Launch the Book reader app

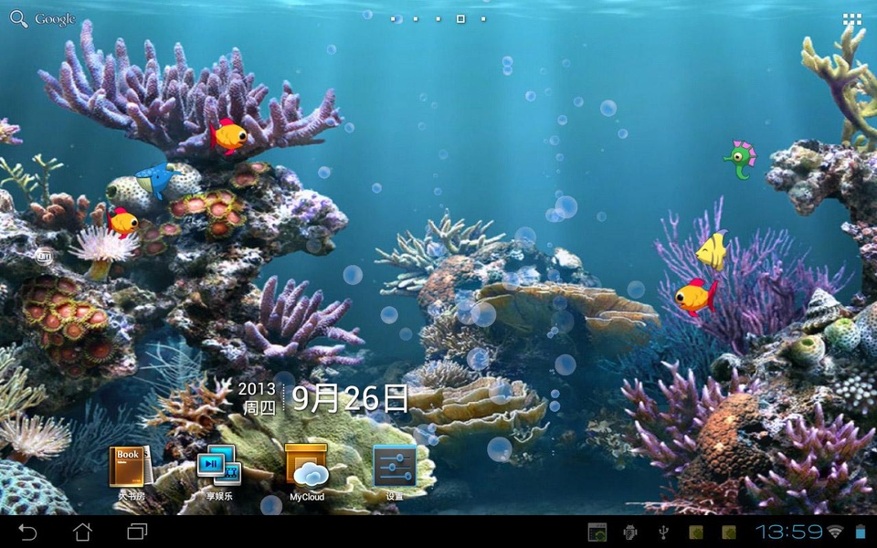tap(130, 473)
